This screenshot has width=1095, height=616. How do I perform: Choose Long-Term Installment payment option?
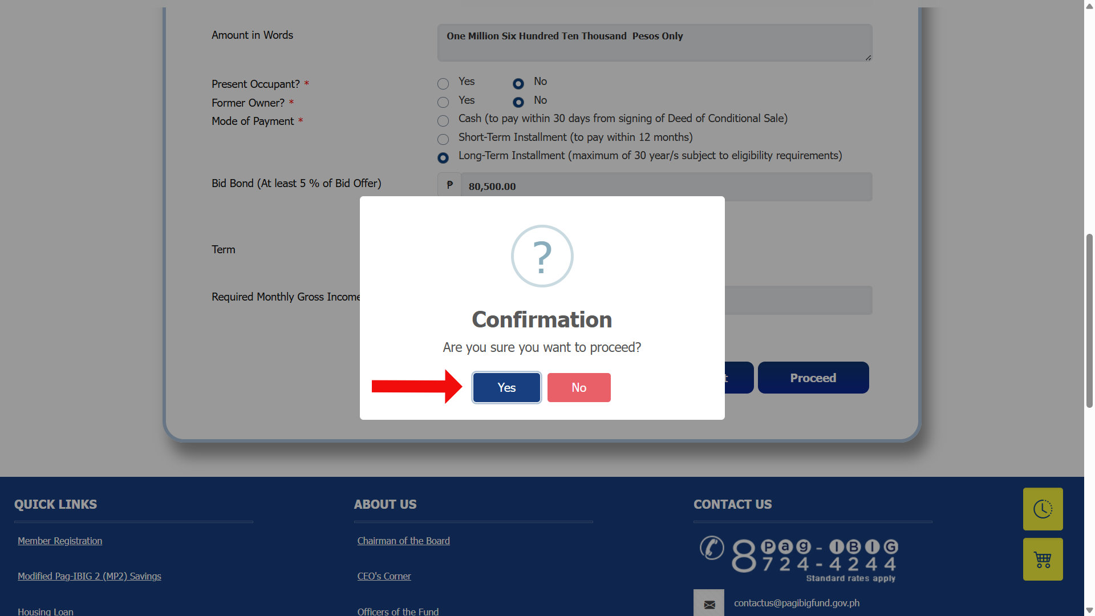click(443, 158)
